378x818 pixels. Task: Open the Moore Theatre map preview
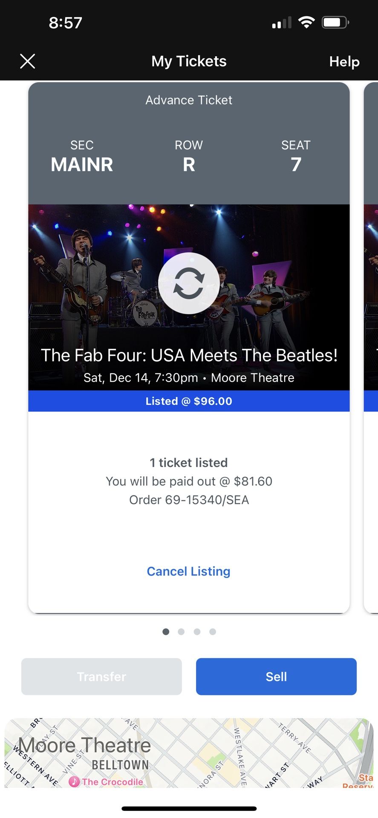(189, 753)
